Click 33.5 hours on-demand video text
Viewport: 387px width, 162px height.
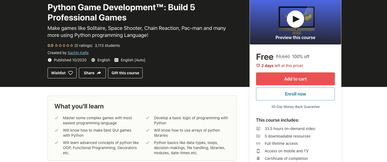coord(290,129)
